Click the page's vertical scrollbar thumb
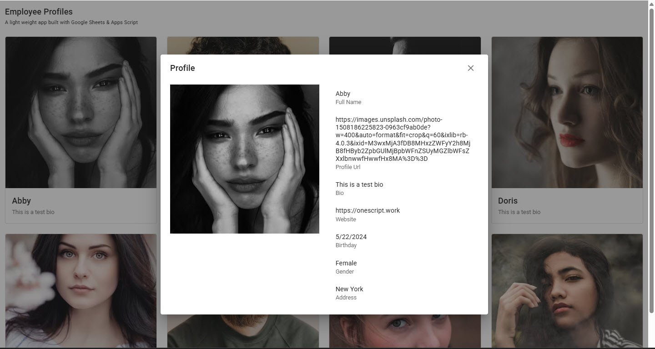 point(651,160)
